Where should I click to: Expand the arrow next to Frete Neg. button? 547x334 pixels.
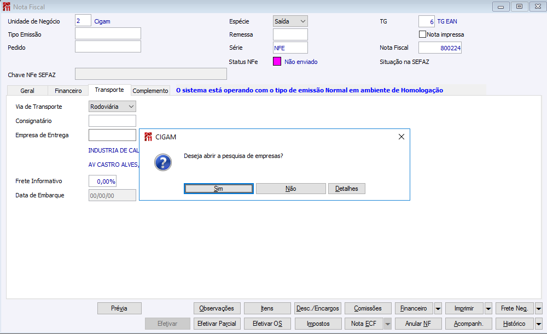(539, 308)
